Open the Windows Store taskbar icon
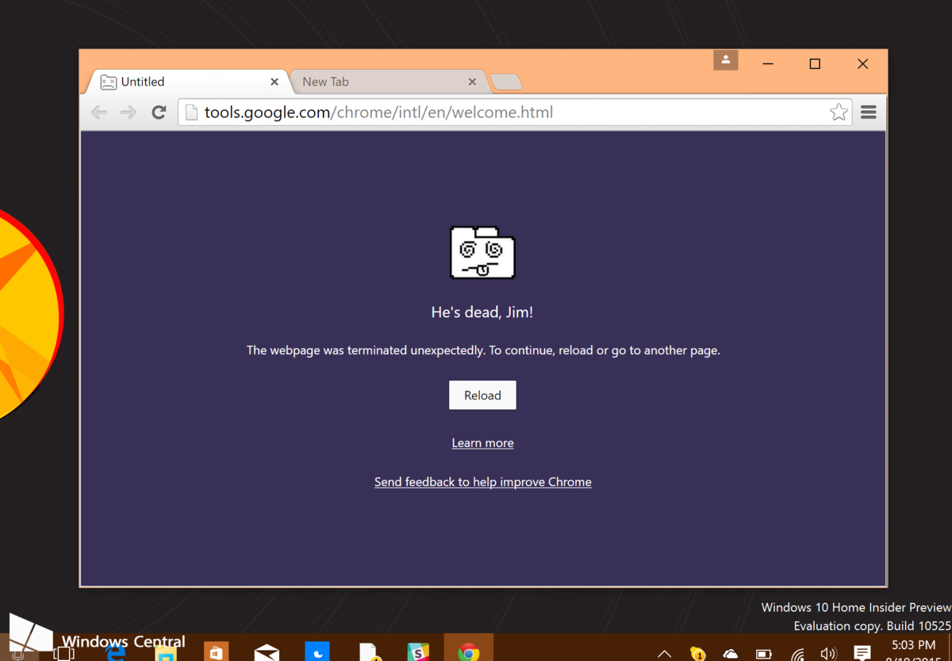The width and height of the screenshot is (952, 661). (x=216, y=651)
